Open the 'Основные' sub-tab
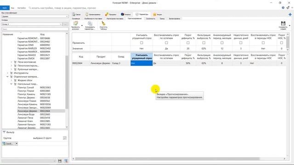Screen dimensions: 294x165 76,19
